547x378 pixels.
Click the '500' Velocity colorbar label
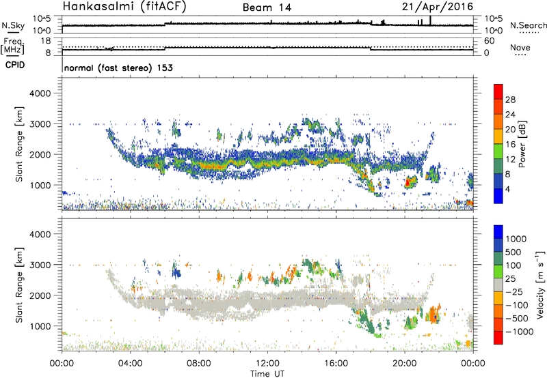pos(513,252)
